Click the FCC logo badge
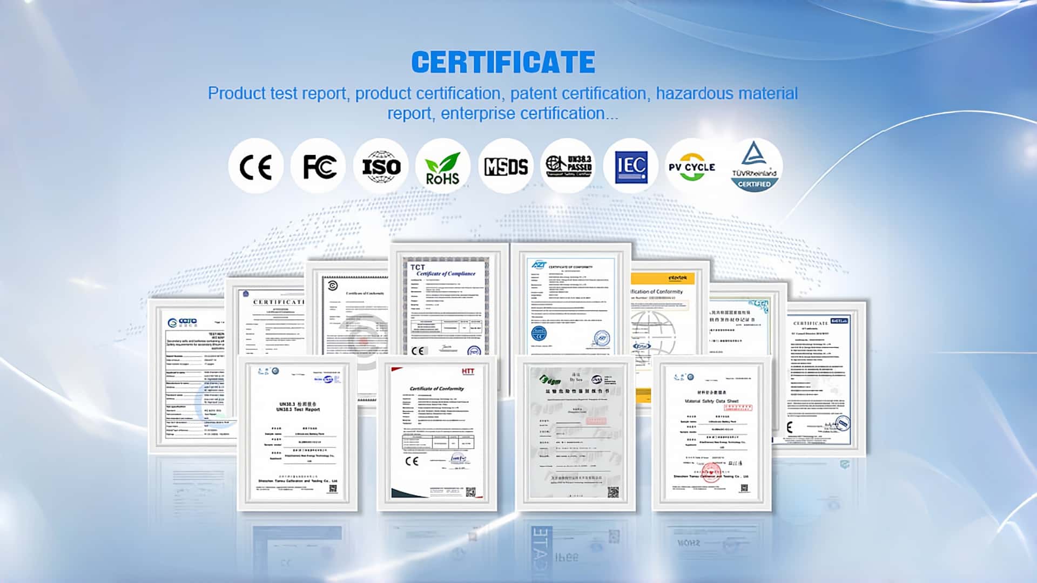 coord(319,166)
